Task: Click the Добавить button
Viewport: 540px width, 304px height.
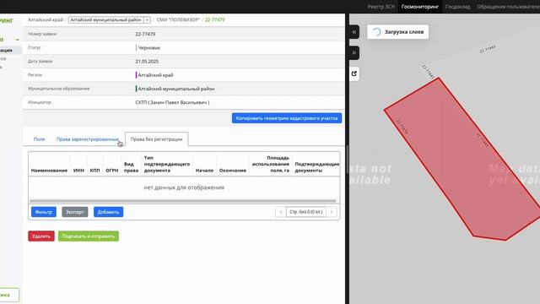Action: [x=108, y=212]
